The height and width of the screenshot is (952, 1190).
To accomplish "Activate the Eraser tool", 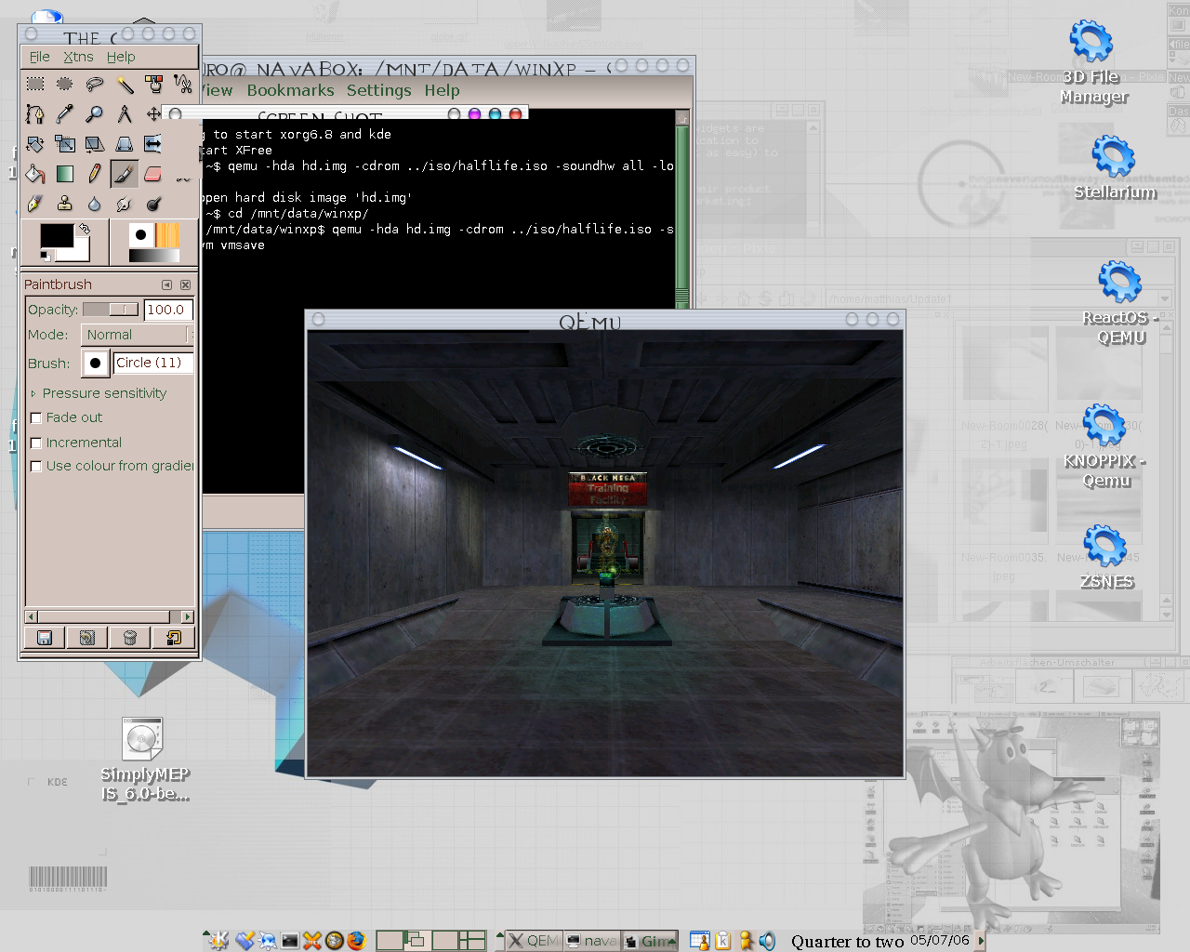I will (154, 174).
